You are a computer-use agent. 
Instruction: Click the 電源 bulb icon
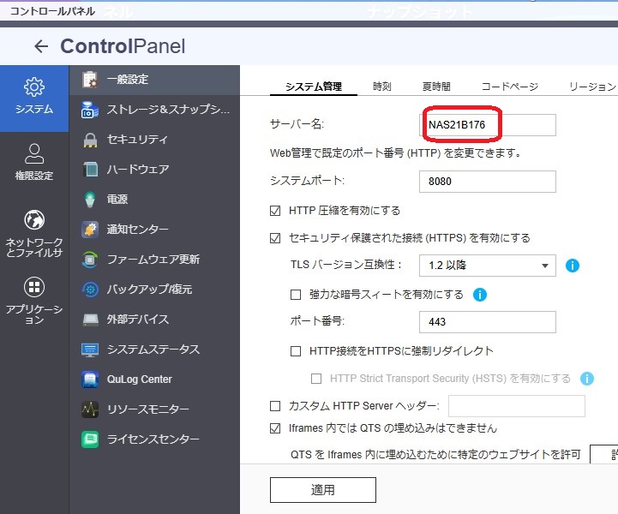point(90,200)
